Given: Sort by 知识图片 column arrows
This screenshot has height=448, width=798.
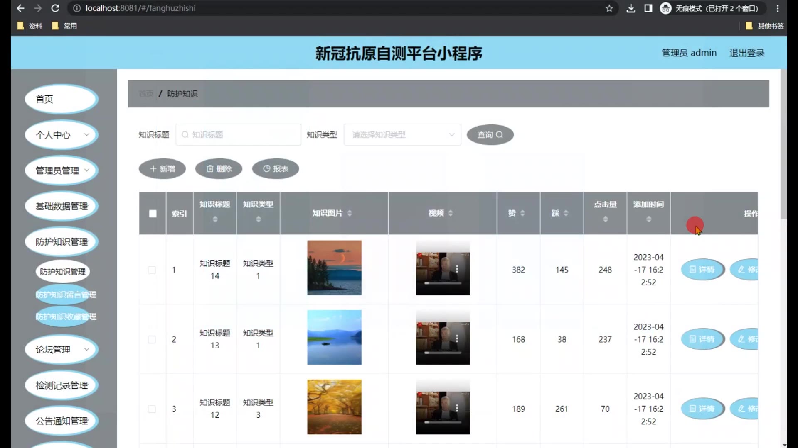Looking at the screenshot, I should [x=350, y=213].
